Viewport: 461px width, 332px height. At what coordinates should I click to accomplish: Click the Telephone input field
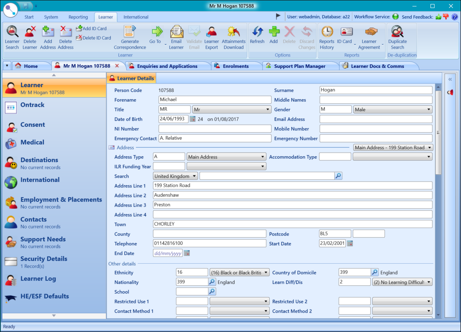point(209,243)
